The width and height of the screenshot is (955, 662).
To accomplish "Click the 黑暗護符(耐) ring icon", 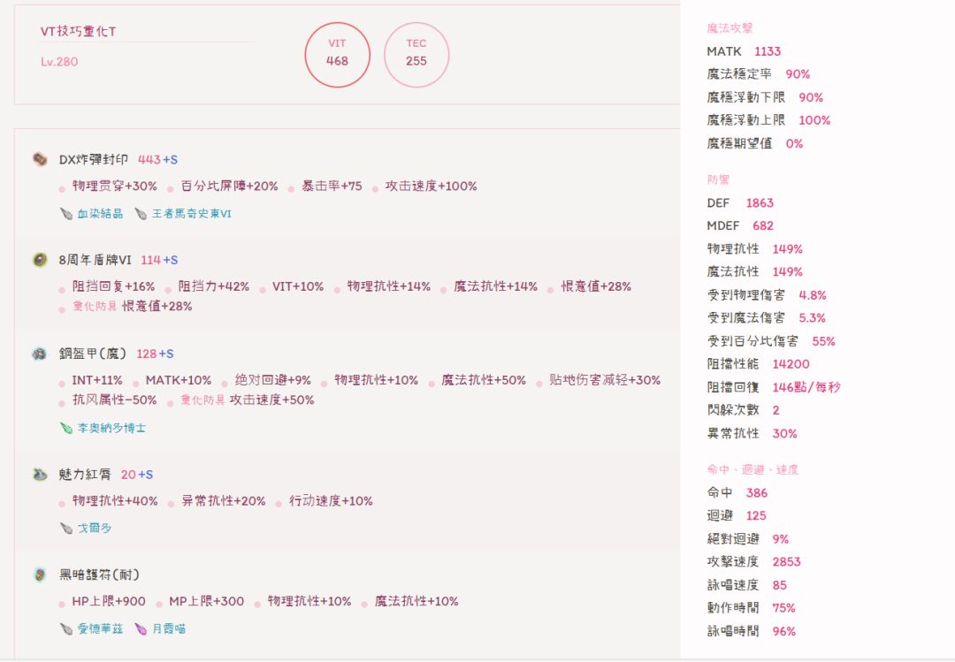I will (x=40, y=574).
